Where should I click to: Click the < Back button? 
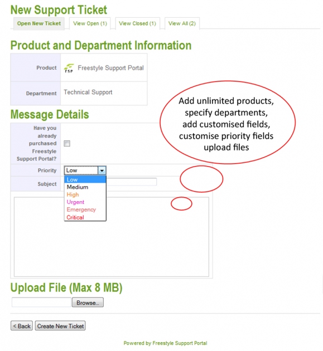click(22, 326)
